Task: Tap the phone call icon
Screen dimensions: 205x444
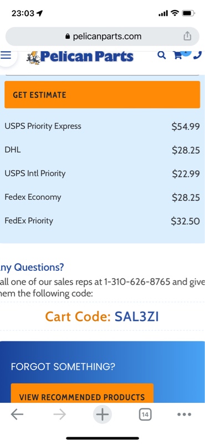Action: pos(198,55)
